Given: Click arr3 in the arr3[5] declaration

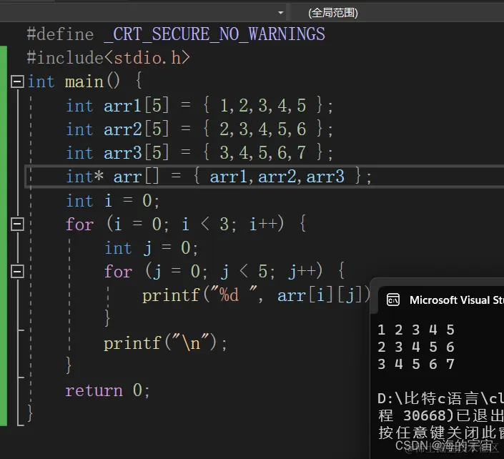Looking at the screenshot, I should (122, 153).
